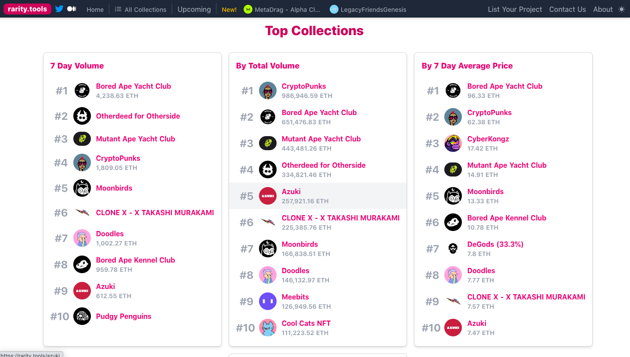Image resolution: width=630 pixels, height=357 pixels.
Task: Click Mutant Ape Yacht Club avatar in 7 Day Volume
Action: coord(82,139)
